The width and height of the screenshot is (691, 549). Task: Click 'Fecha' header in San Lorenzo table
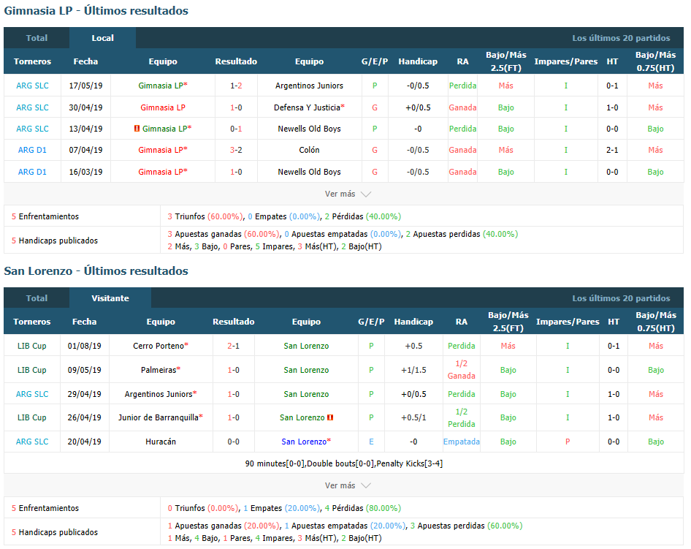84,322
